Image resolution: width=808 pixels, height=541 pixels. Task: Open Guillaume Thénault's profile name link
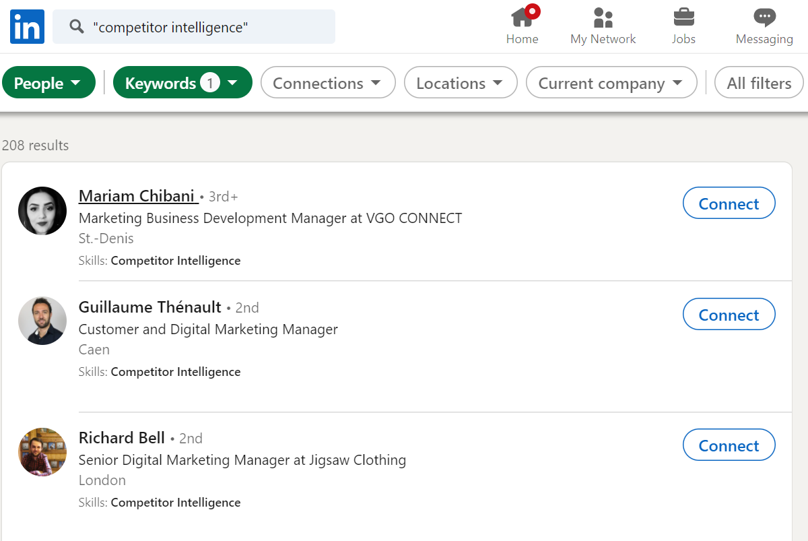tap(149, 307)
